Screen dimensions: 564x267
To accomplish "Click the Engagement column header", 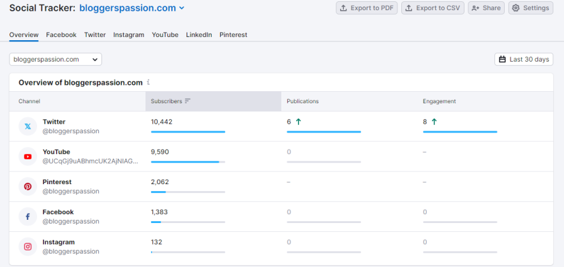I will pos(439,101).
